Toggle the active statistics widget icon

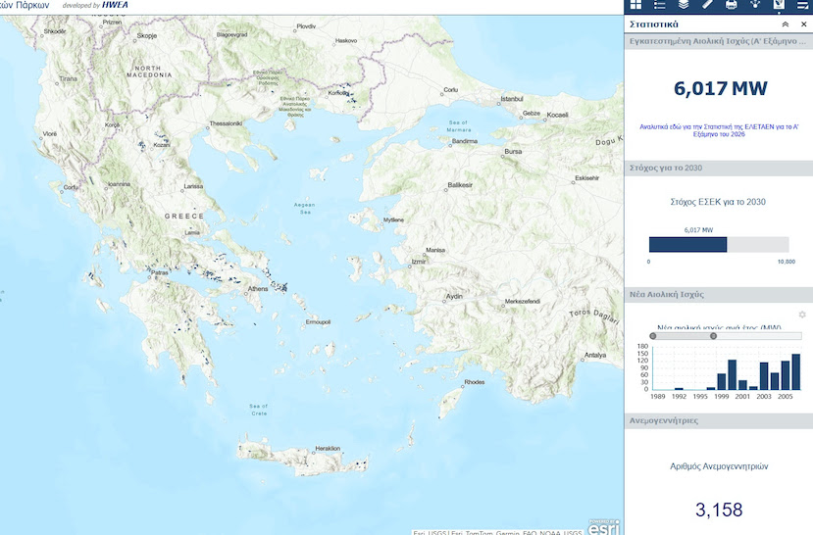(779, 5)
